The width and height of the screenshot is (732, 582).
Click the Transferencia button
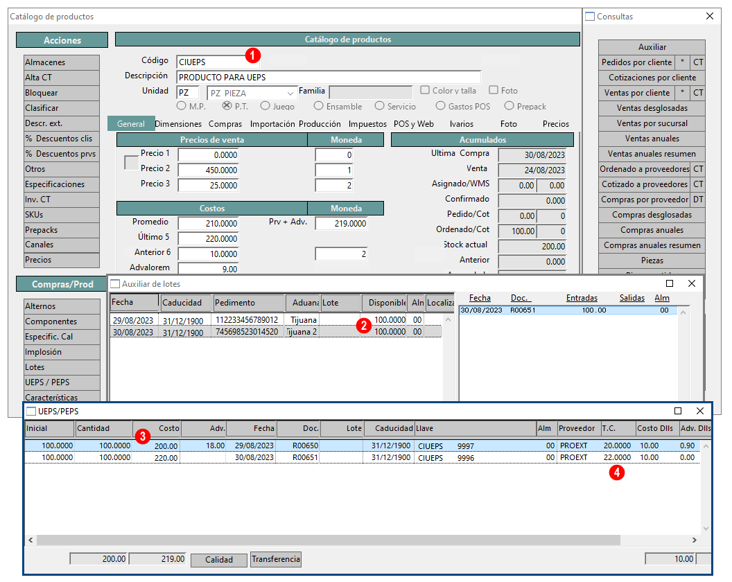coord(276,559)
